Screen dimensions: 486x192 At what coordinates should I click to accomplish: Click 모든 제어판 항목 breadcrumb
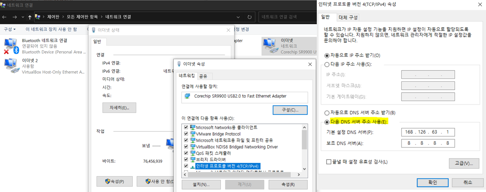pyautogui.click(x=82, y=17)
